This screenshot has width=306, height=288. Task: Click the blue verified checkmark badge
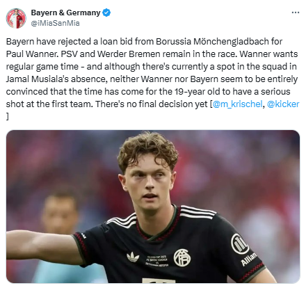click(x=106, y=13)
